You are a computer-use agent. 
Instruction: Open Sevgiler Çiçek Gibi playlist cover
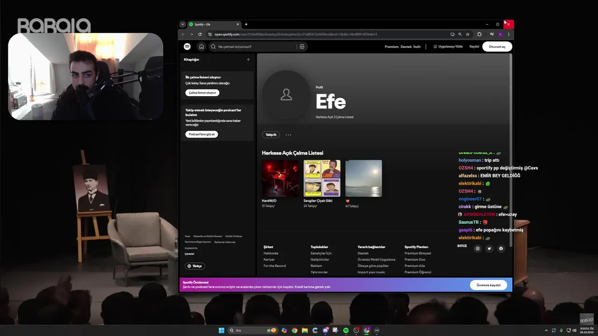[x=322, y=178]
